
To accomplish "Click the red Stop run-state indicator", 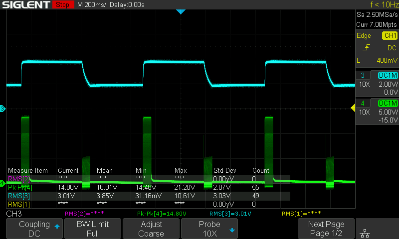I will click(x=63, y=4).
